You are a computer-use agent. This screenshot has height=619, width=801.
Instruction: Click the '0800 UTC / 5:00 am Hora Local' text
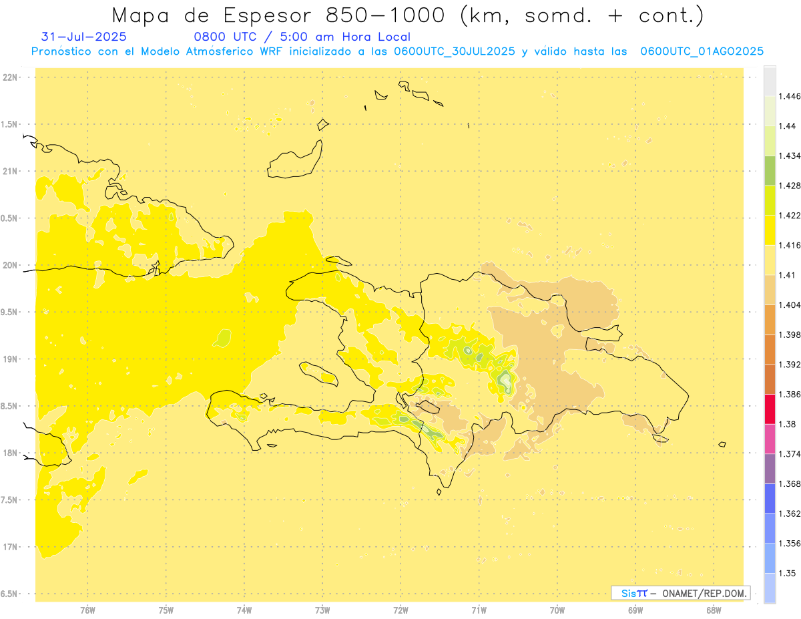point(302,37)
